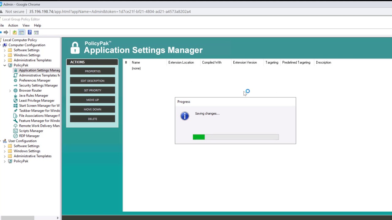Click the scroll-right arrow of tree scrollbar
Image resolution: width=392 pixels, height=220 pixels.
click(57, 218)
